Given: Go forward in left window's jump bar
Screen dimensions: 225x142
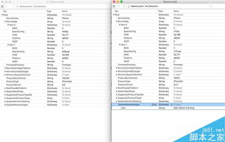Looking at the screenshot, I should (12, 6).
